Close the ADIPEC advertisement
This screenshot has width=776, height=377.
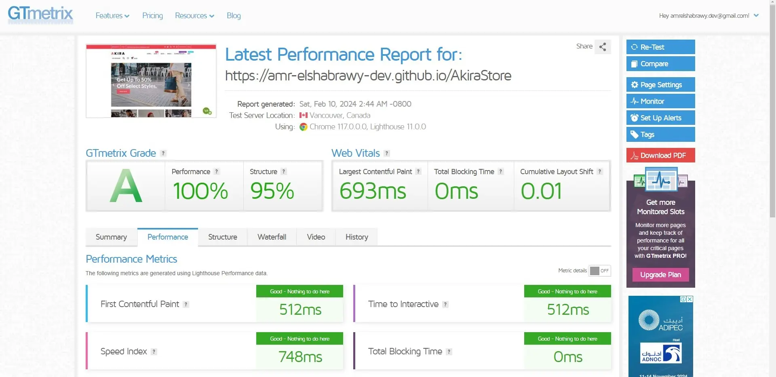tap(690, 299)
